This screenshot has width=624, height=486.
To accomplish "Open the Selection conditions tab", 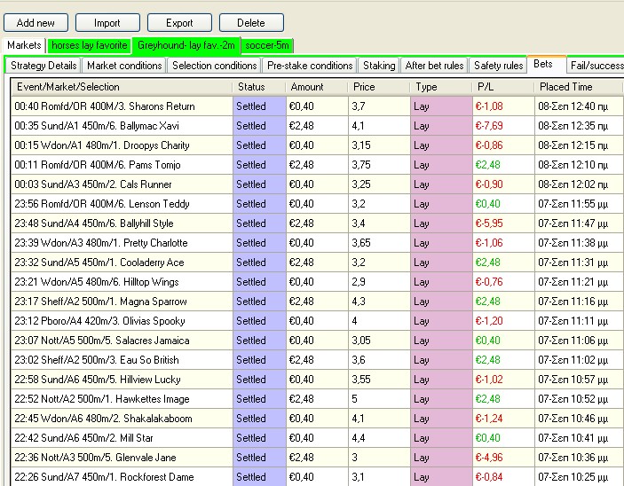I will (215, 66).
